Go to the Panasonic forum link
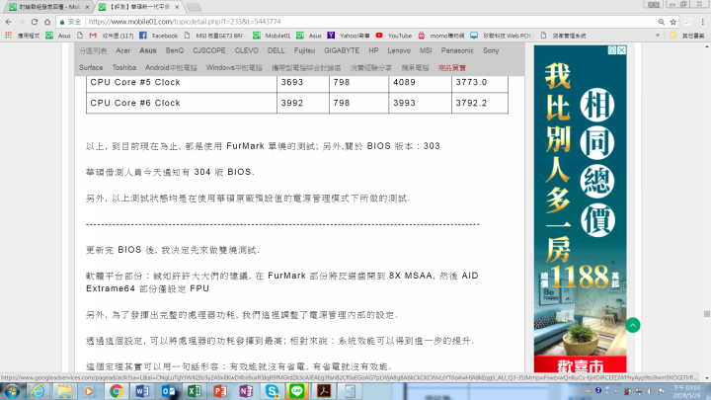 (457, 50)
